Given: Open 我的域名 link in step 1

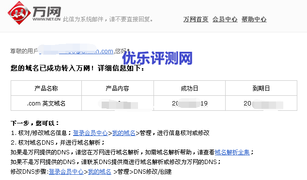Looking at the screenshot, I should (124, 133).
